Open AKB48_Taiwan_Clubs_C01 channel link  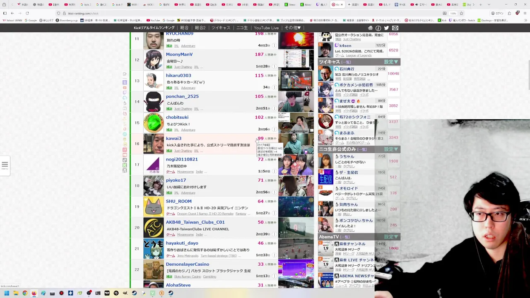pyautogui.click(x=195, y=222)
